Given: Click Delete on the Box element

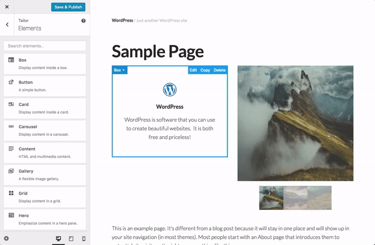Looking at the screenshot, I should pos(220,70).
